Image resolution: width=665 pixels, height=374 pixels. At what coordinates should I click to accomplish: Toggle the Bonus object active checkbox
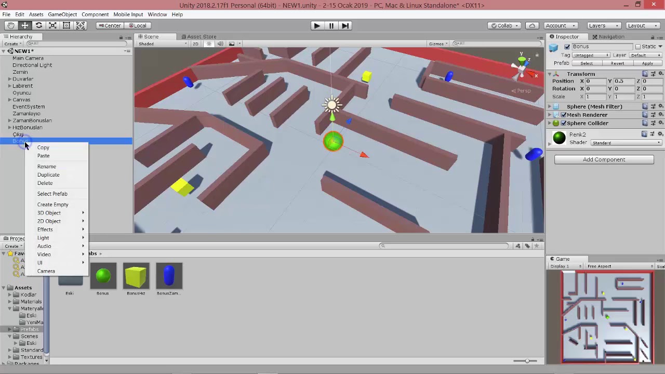(567, 47)
